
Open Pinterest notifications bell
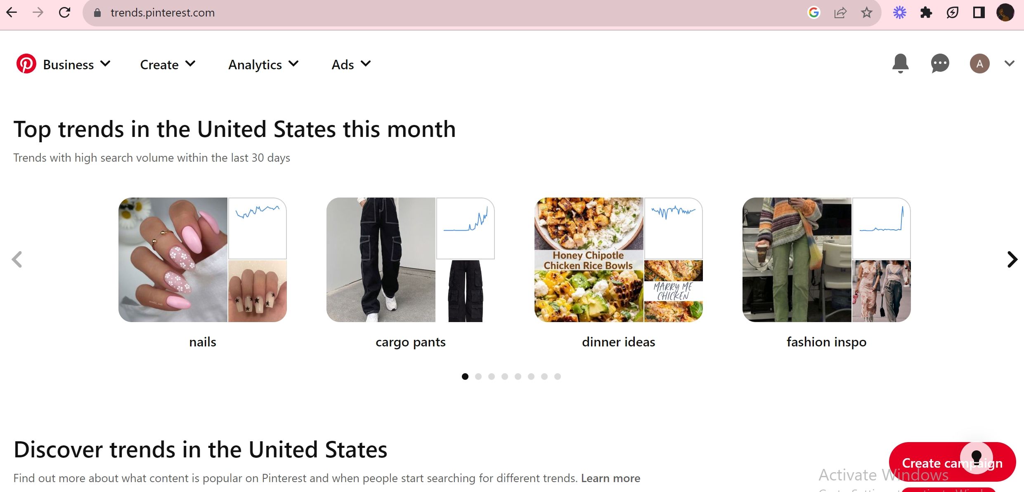[900, 64]
